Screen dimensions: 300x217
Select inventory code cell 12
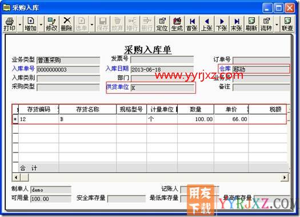point(39,119)
